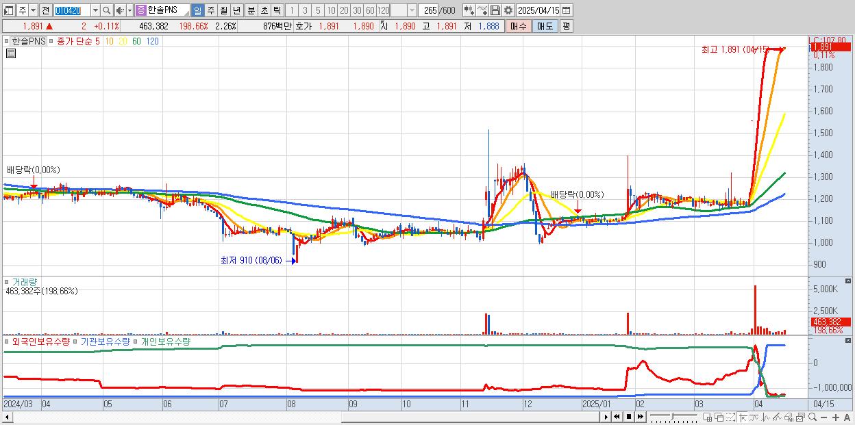
Task: Expand the 한솔PNS stock name dropdown
Action: coord(186,13)
